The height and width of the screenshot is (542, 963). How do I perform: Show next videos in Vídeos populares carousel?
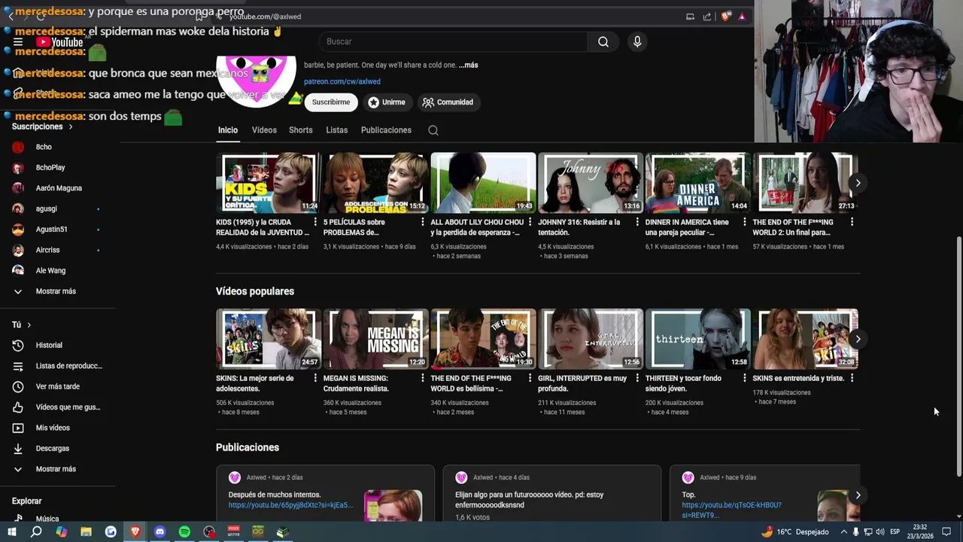[858, 339]
